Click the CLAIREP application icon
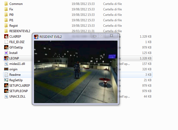The image size is (178, 130). 6,37
